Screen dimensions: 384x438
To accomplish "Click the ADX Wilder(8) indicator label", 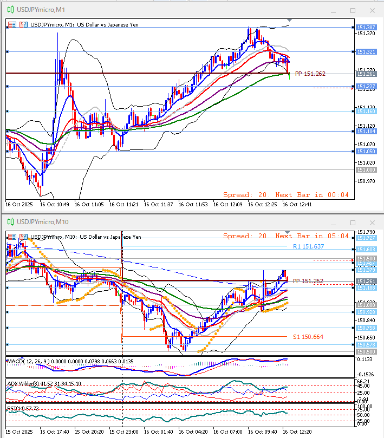I will 24,384.
